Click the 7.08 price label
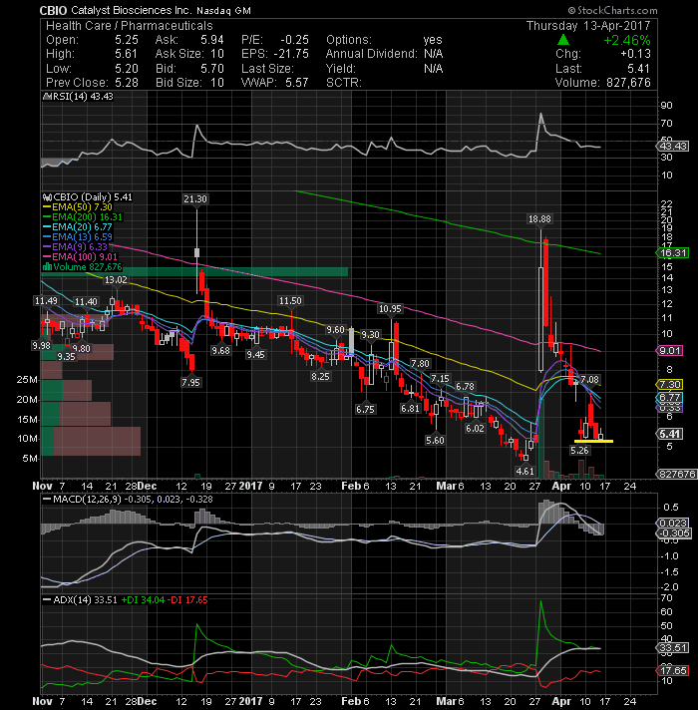 coord(589,380)
